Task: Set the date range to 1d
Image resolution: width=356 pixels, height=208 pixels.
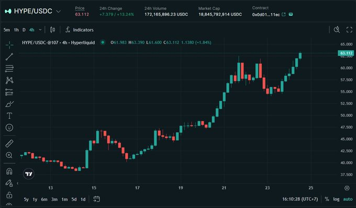Action: click(83, 200)
